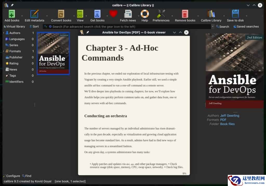The image size is (266, 186).
Task: Click Convert books icon
Action: (x=61, y=14)
